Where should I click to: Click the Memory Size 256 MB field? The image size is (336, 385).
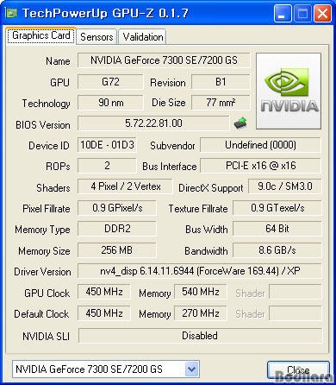point(117,250)
